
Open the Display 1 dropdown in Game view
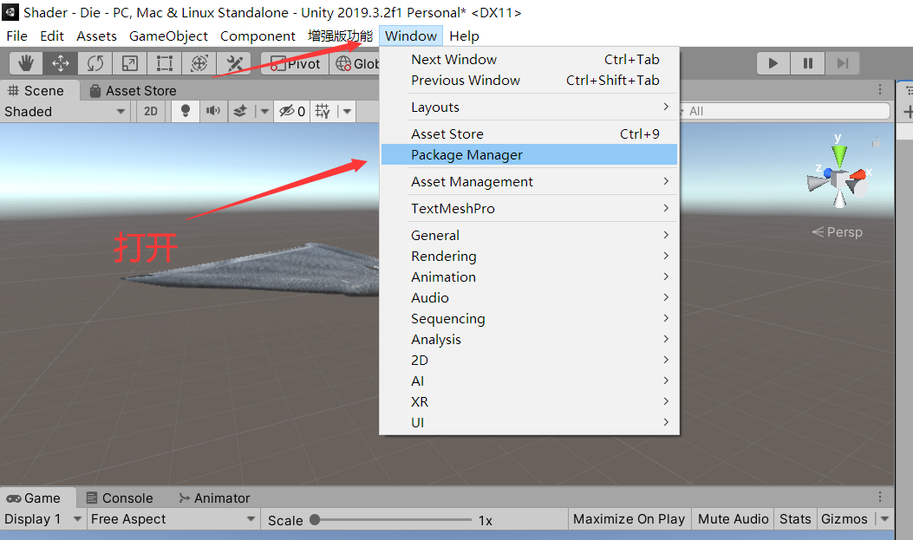[42, 518]
